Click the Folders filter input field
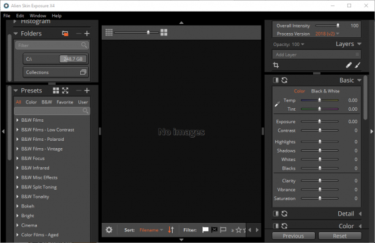Image resolution: width=375 pixels, height=243 pixels. (52, 45)
